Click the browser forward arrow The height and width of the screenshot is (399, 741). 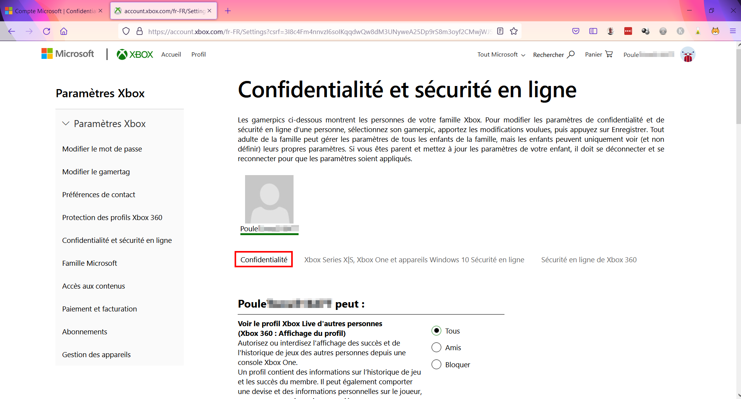coord(29,31)
